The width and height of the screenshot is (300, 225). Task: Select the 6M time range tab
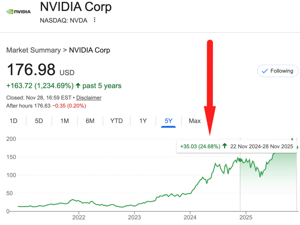90,121
